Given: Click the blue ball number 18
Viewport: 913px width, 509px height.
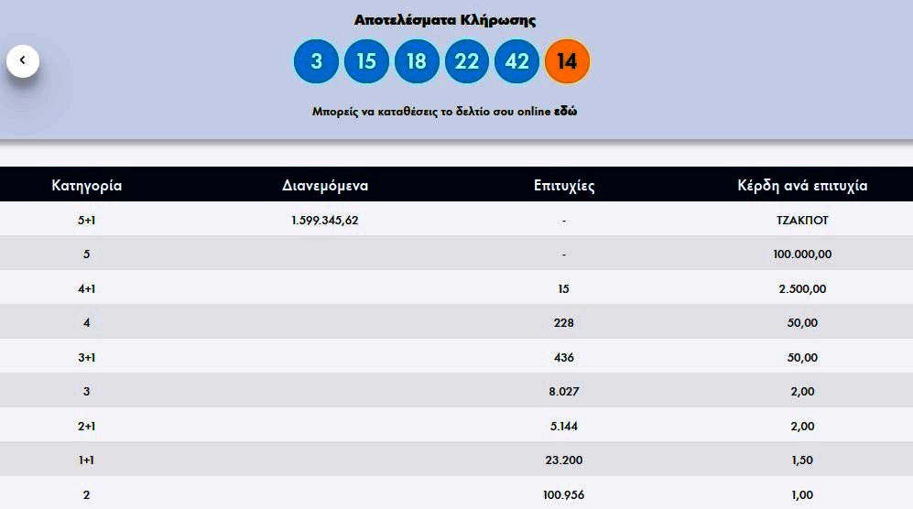Looking at the screenshot, I should 417,61.
